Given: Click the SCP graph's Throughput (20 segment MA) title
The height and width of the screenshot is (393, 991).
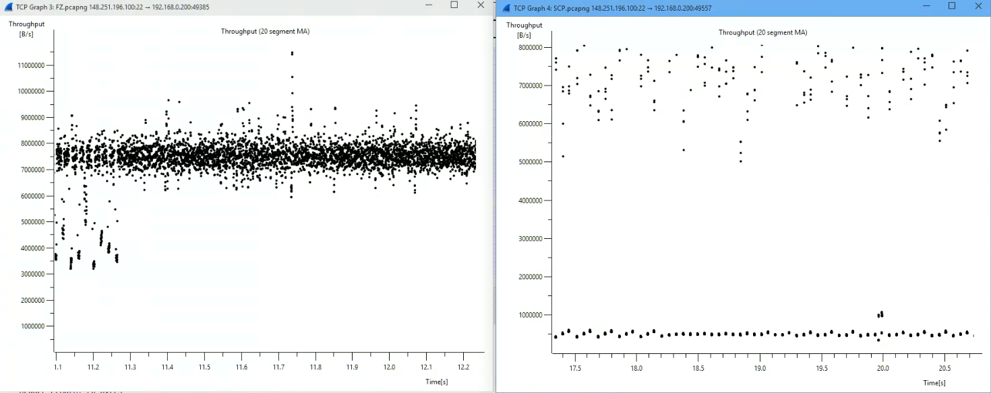Looking at the screenshot, I should click(762, 32).
